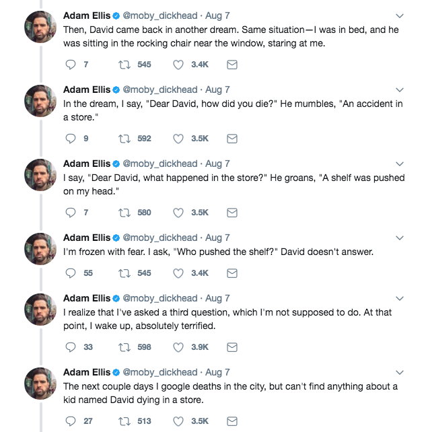The height and width of the screenshot is (432, 428).
Task: Like the "google deaths in the city" tweet
Action: click(x=178, y=421)
